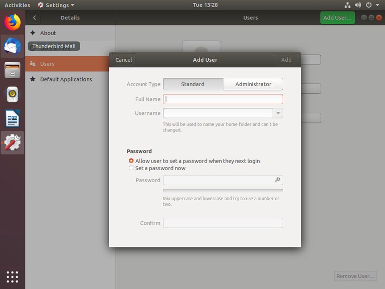
Task: Click into the Username text field
Action: tap(218, 113)
